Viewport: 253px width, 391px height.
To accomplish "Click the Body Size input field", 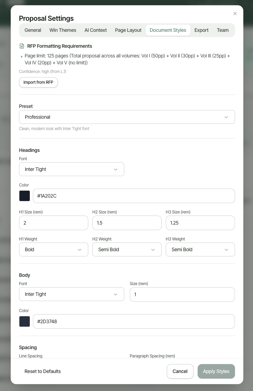I will pos(182,294).
